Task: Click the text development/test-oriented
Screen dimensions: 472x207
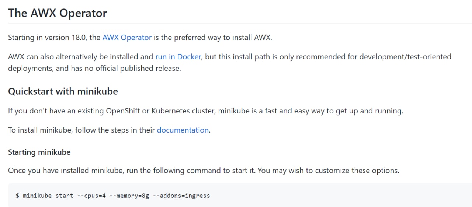Action: [x=405, y=57]
